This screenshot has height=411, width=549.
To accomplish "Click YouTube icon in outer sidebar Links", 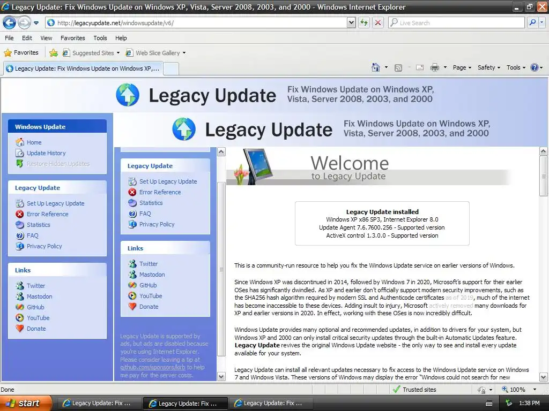I will point(20,318).
